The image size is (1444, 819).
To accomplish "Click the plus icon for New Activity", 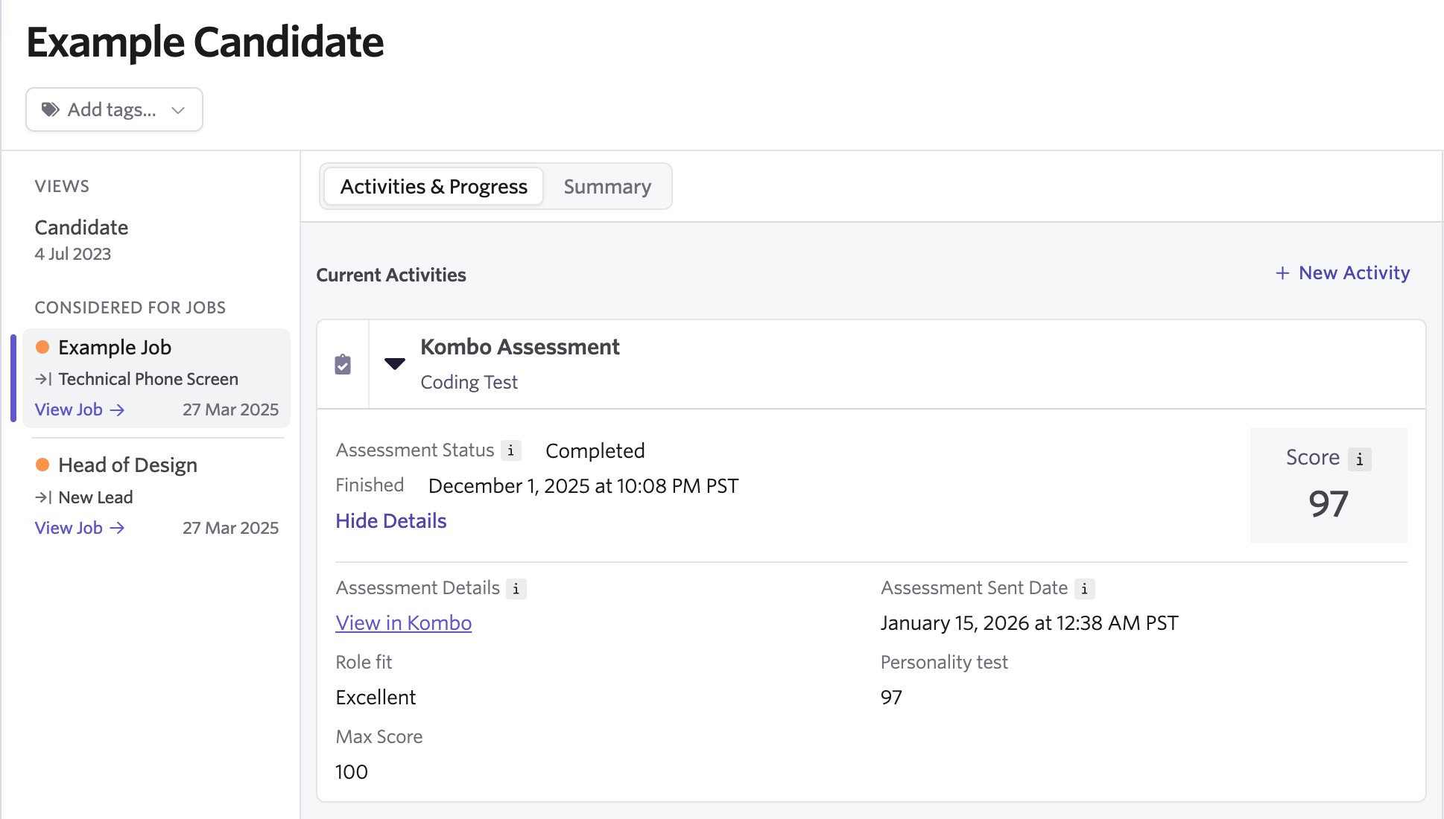I will tap(1282, 273).
